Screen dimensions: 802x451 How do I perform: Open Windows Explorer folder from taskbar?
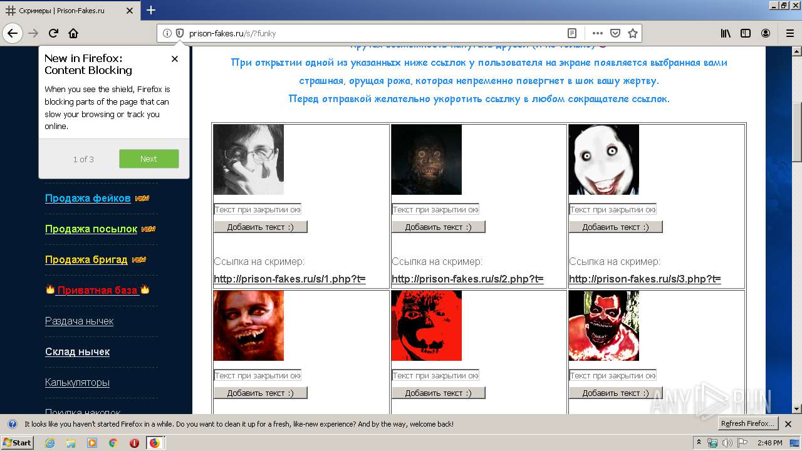[x=71, y=443]
